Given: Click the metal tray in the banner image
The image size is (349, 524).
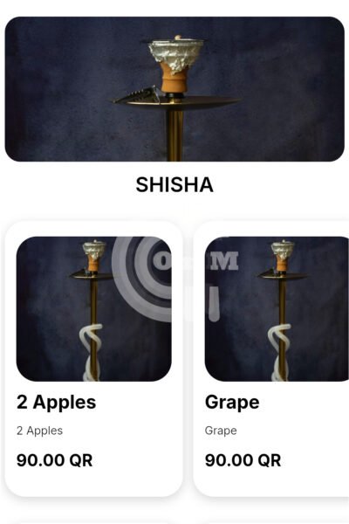Looking at the screenshot, I should [x=177, y=101].
